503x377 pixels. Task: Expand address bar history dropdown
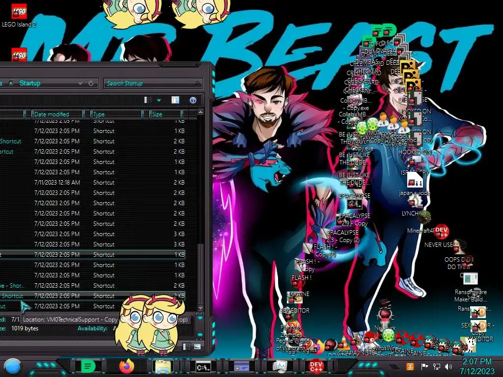click(80, 83)
